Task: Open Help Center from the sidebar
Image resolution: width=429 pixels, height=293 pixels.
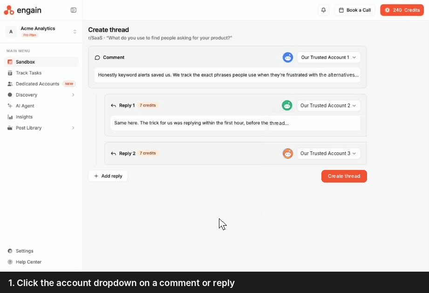Action: pos(41,262)
